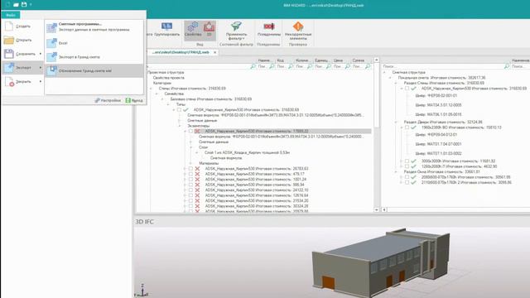Viewport: 530px width, 298px height.
Task: Check the 1260x2080h door checkbox
Action: point(407,166)
